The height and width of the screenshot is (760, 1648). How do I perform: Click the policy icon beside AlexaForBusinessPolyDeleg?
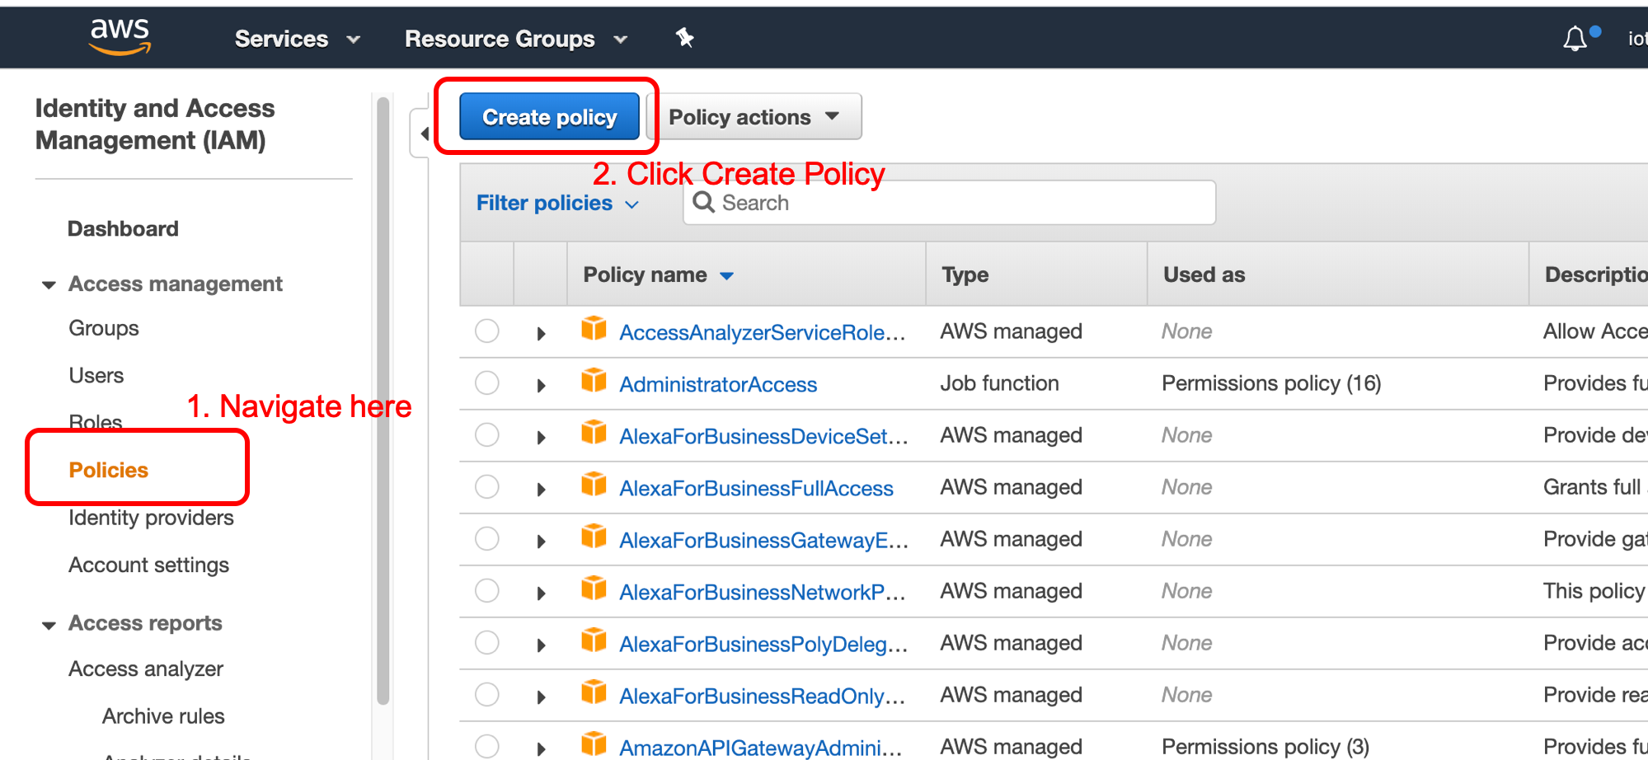pos(594,640)
